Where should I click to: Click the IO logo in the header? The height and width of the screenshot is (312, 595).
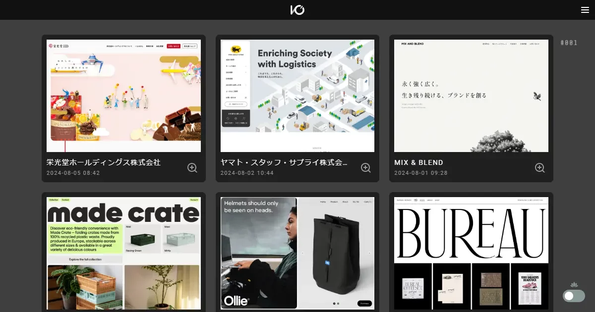pos(297,10)
